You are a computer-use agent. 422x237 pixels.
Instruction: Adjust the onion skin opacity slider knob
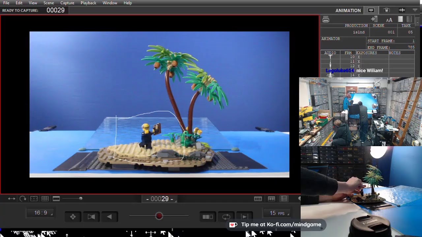159,216
